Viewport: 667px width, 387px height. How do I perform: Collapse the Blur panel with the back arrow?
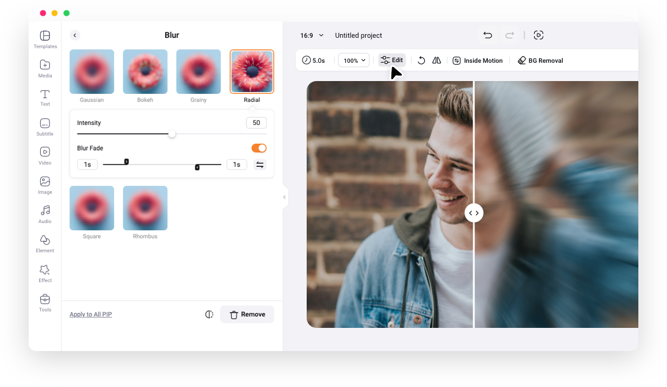click(74, 35)
